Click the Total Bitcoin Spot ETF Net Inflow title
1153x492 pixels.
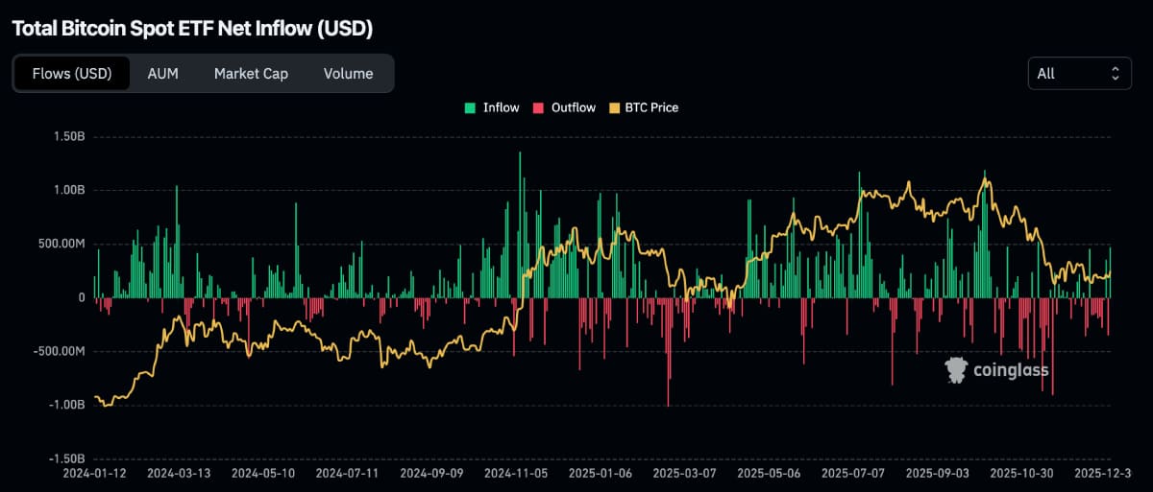pyautogui.click(x=192, y=28)
